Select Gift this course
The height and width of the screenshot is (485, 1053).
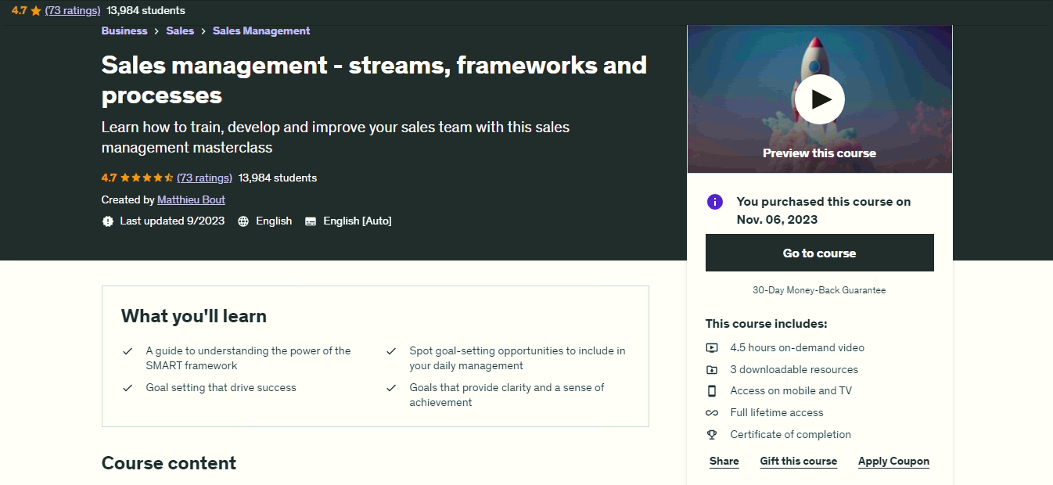(798, 462)
